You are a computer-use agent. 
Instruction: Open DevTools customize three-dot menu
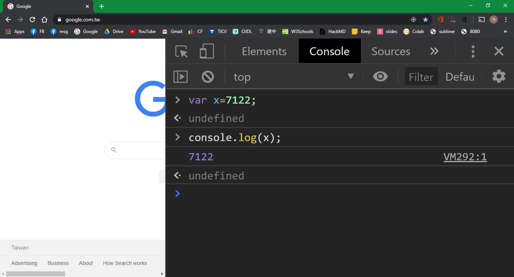[x=473, y=51]
